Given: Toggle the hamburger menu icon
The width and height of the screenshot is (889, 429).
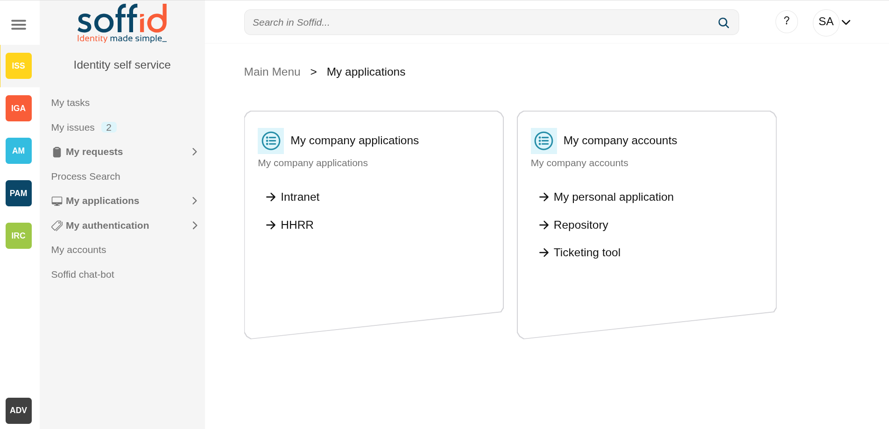Looking at the screenshot, I should [x=19, y=25].
